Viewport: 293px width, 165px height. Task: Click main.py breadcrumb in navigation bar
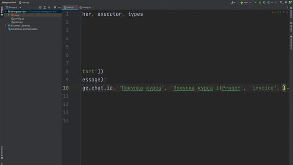(24, 2)
